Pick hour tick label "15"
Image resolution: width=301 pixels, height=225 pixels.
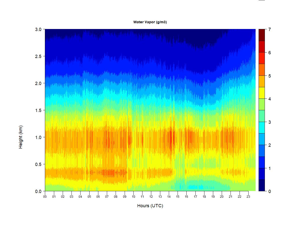[178, 196]
